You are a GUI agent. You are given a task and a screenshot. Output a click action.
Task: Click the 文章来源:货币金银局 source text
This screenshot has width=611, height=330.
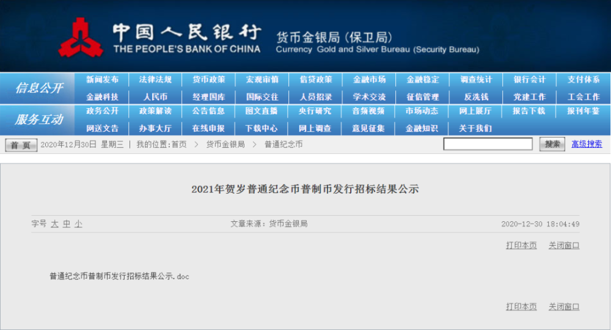269,224
